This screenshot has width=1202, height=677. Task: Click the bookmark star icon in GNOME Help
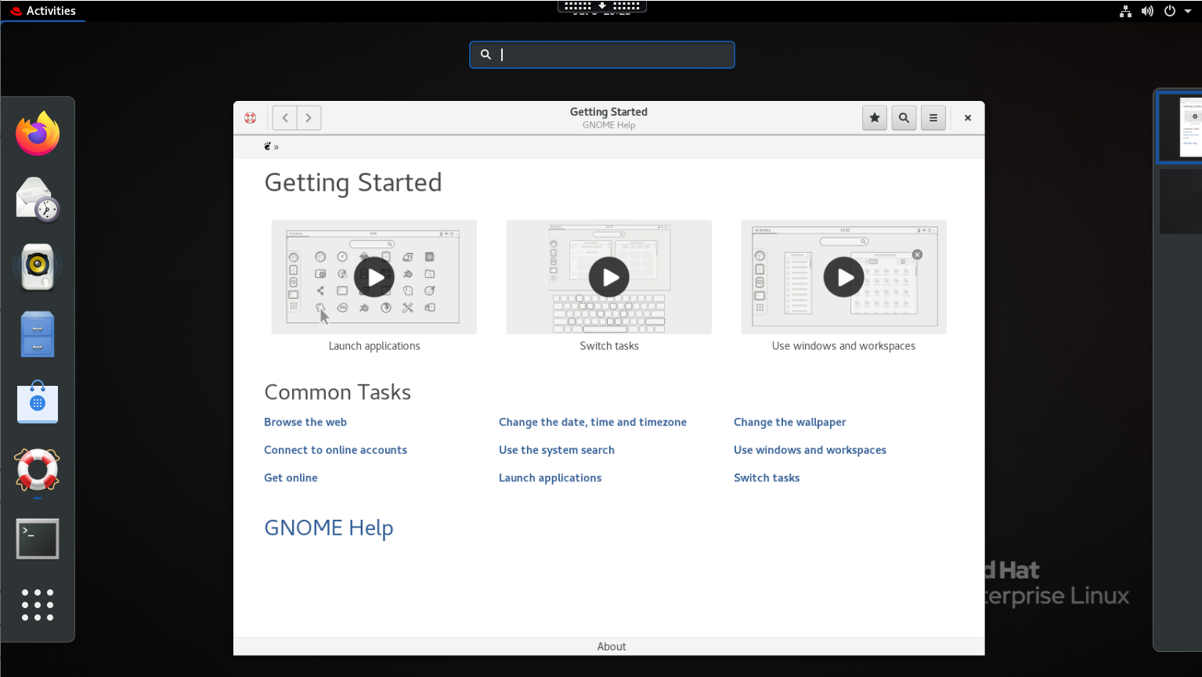(875, 117)
